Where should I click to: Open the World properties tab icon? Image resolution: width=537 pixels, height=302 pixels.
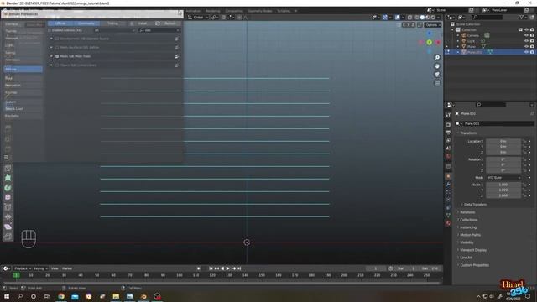(448, 157)
